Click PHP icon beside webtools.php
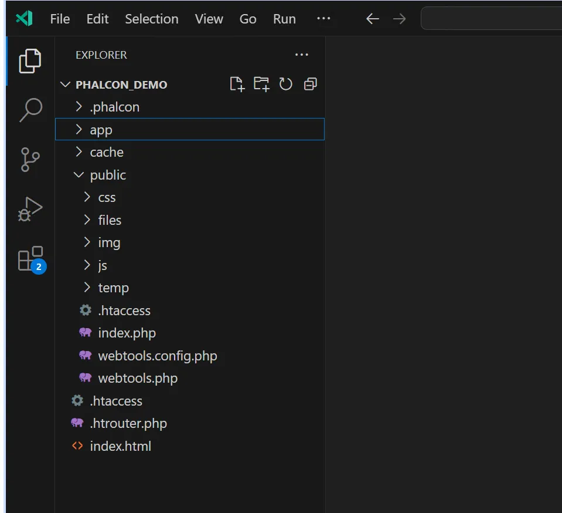Image resolution: width=562 pixels, height=513 pixels. coord(86,377)
